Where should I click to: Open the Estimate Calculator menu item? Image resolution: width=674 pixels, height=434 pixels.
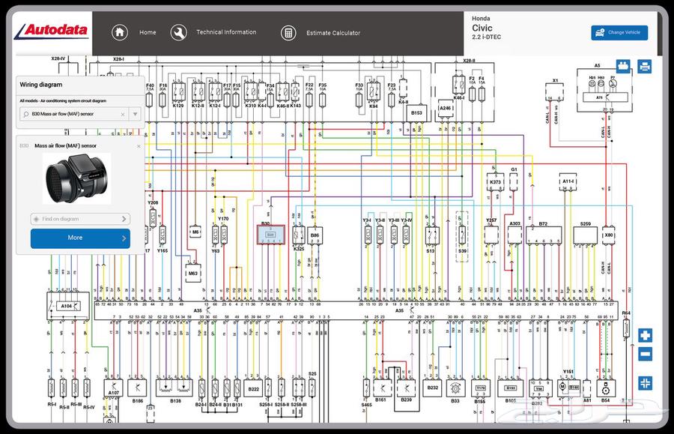(x=333, y=33)
